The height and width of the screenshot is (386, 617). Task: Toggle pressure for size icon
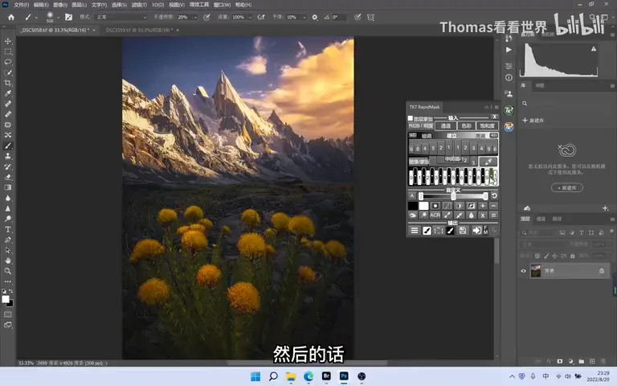pos(358,18)
